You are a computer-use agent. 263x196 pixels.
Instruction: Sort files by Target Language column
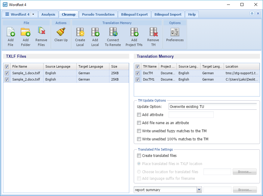pyautogui.click(x=93, y=66)
